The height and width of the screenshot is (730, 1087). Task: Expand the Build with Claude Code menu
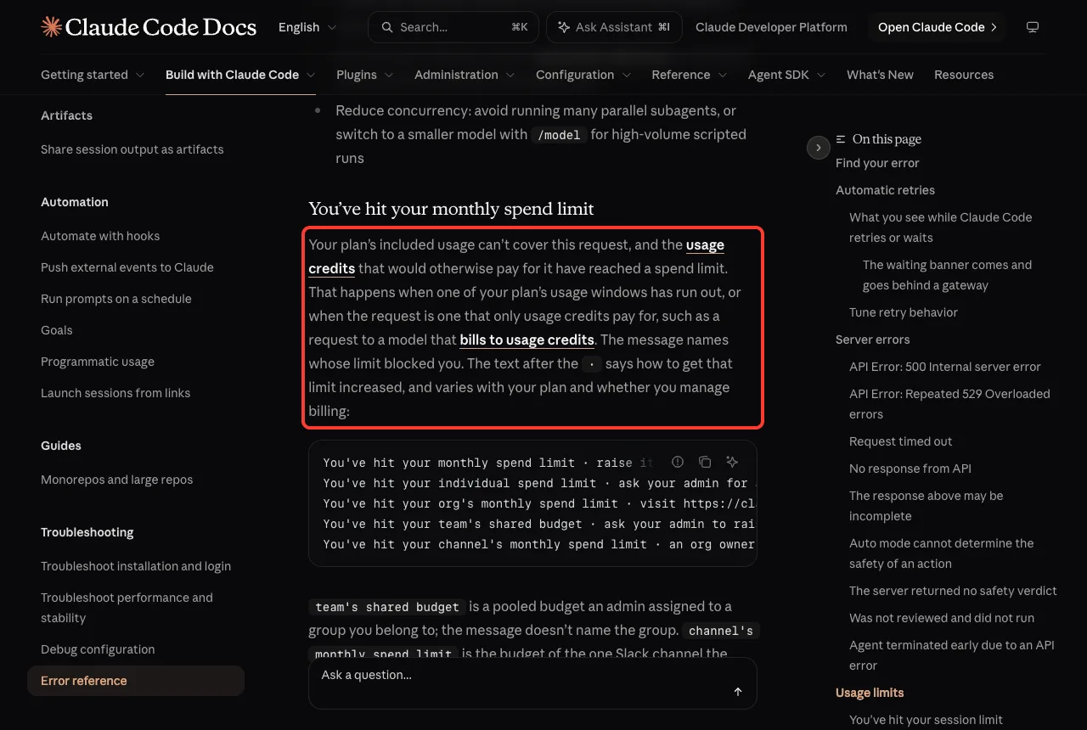240,75
